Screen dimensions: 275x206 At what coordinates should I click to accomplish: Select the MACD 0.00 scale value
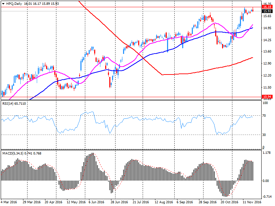[x=266, y=181]
